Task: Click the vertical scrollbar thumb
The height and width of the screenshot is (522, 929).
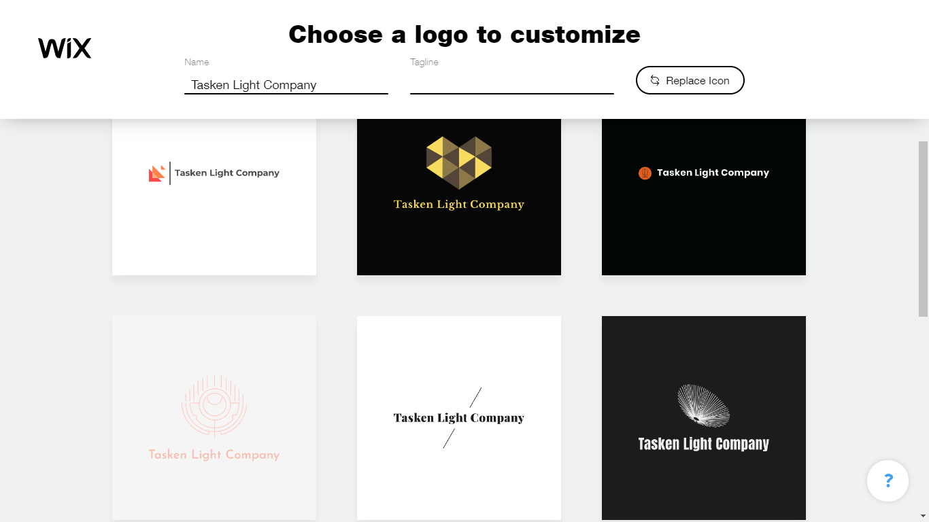Action: (923, 228)
